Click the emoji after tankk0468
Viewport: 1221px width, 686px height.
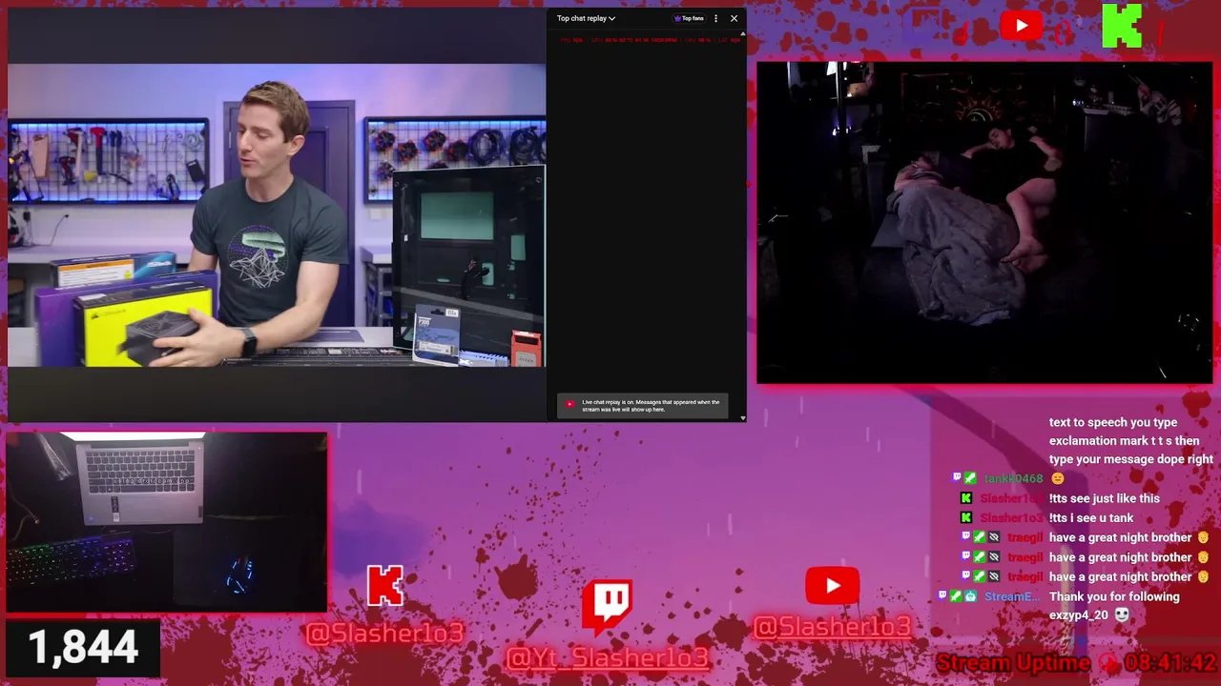(1057, 478)
